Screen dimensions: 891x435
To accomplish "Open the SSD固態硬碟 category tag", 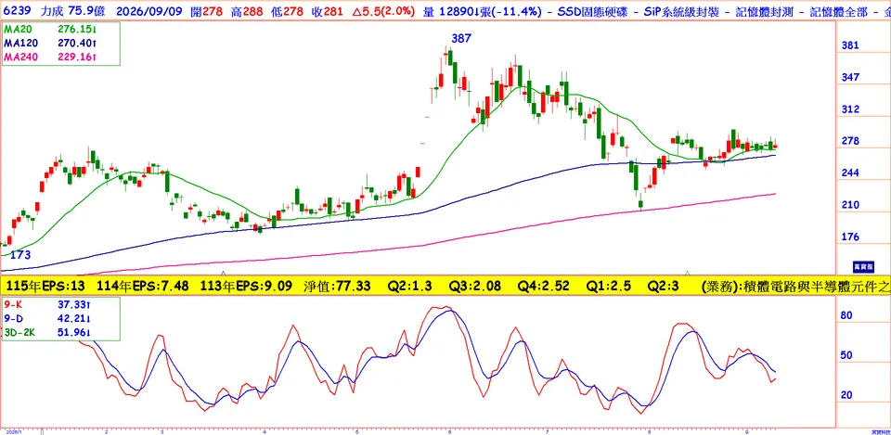I will point(591,11).
